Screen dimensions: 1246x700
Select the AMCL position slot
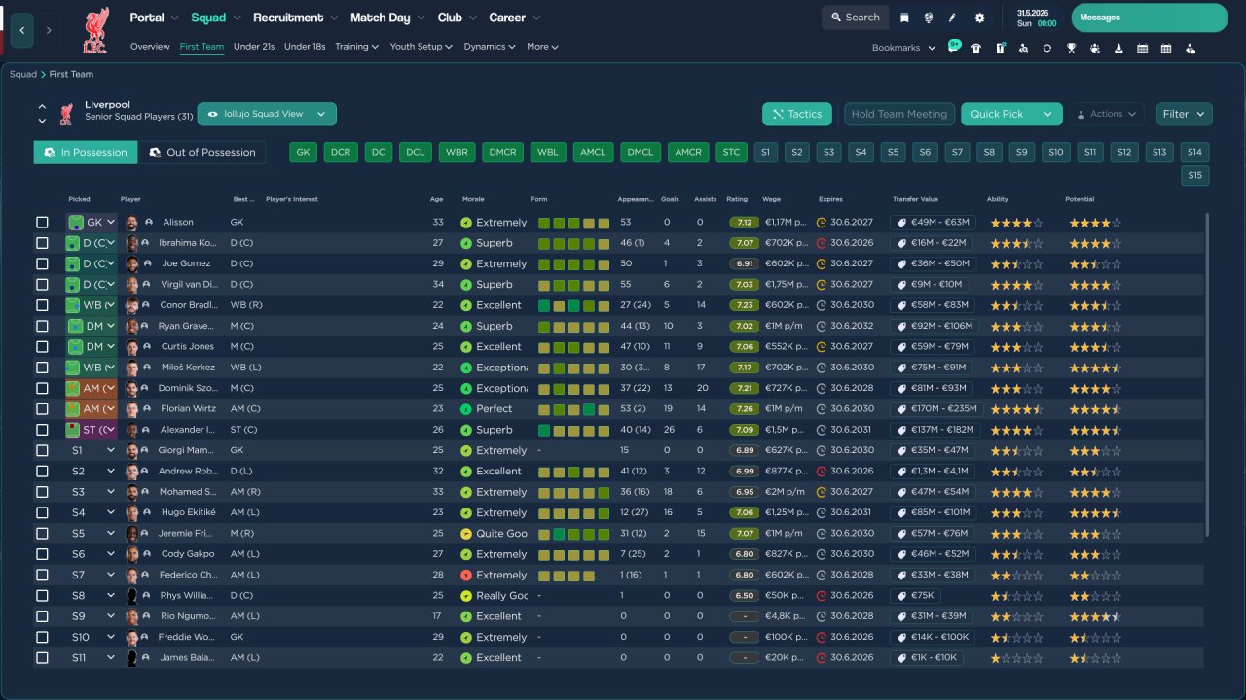pos(594,152)
